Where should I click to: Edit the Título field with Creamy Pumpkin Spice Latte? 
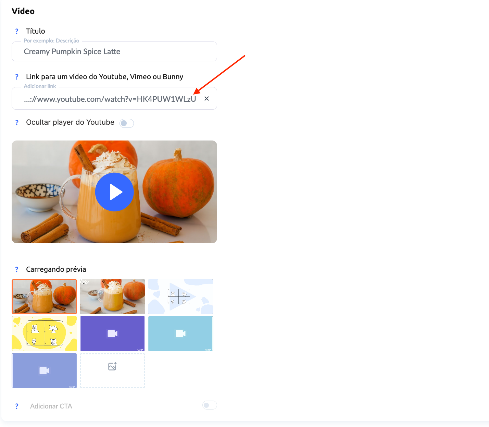click(114, 51)
